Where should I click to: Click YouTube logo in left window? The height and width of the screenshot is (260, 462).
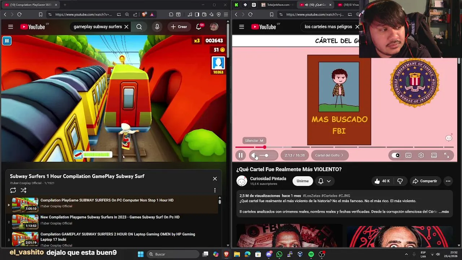coord(32,27)
